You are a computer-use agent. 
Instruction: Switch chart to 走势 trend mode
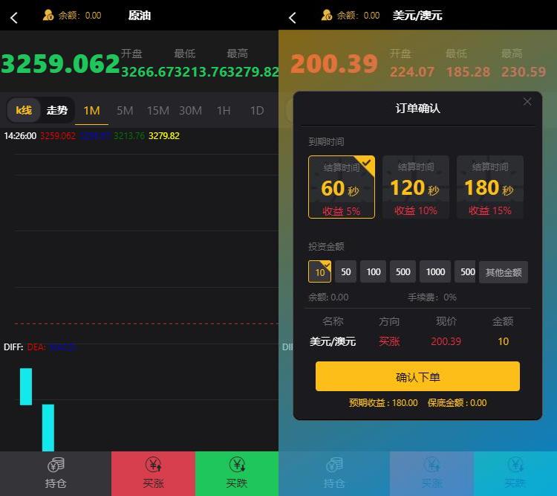[57, 110]
